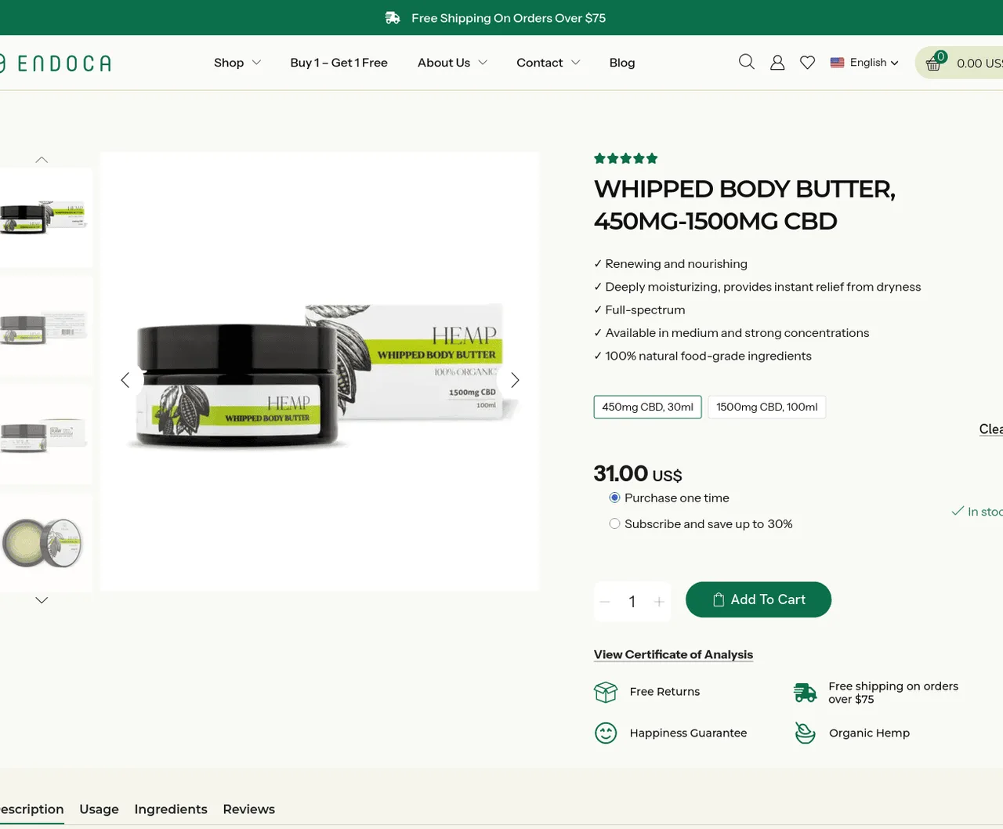Image resolution: width=1003 pixels, height=829 pixels.
Task: Show next product image arrow
Action: 515,380
